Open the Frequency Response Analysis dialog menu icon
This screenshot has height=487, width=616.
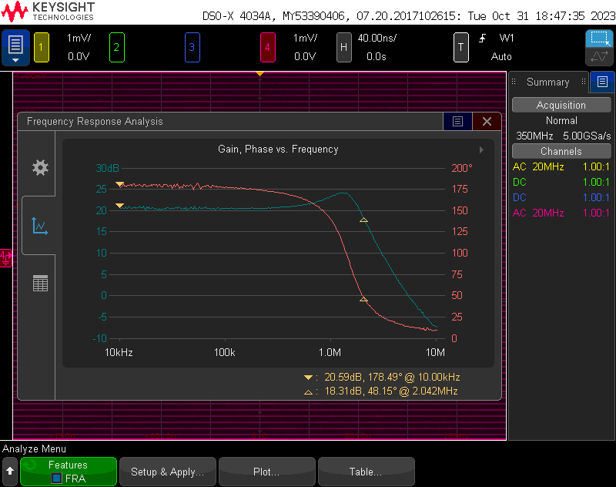(457, 122)
